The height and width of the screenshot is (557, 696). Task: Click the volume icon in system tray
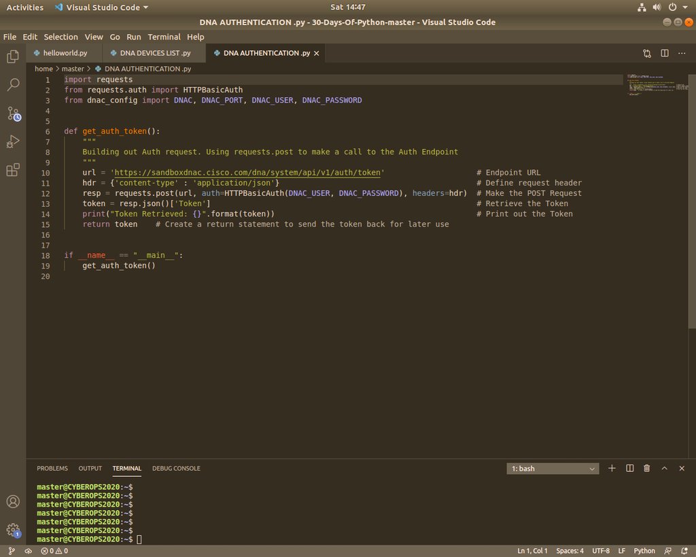[x=657, y=7]
